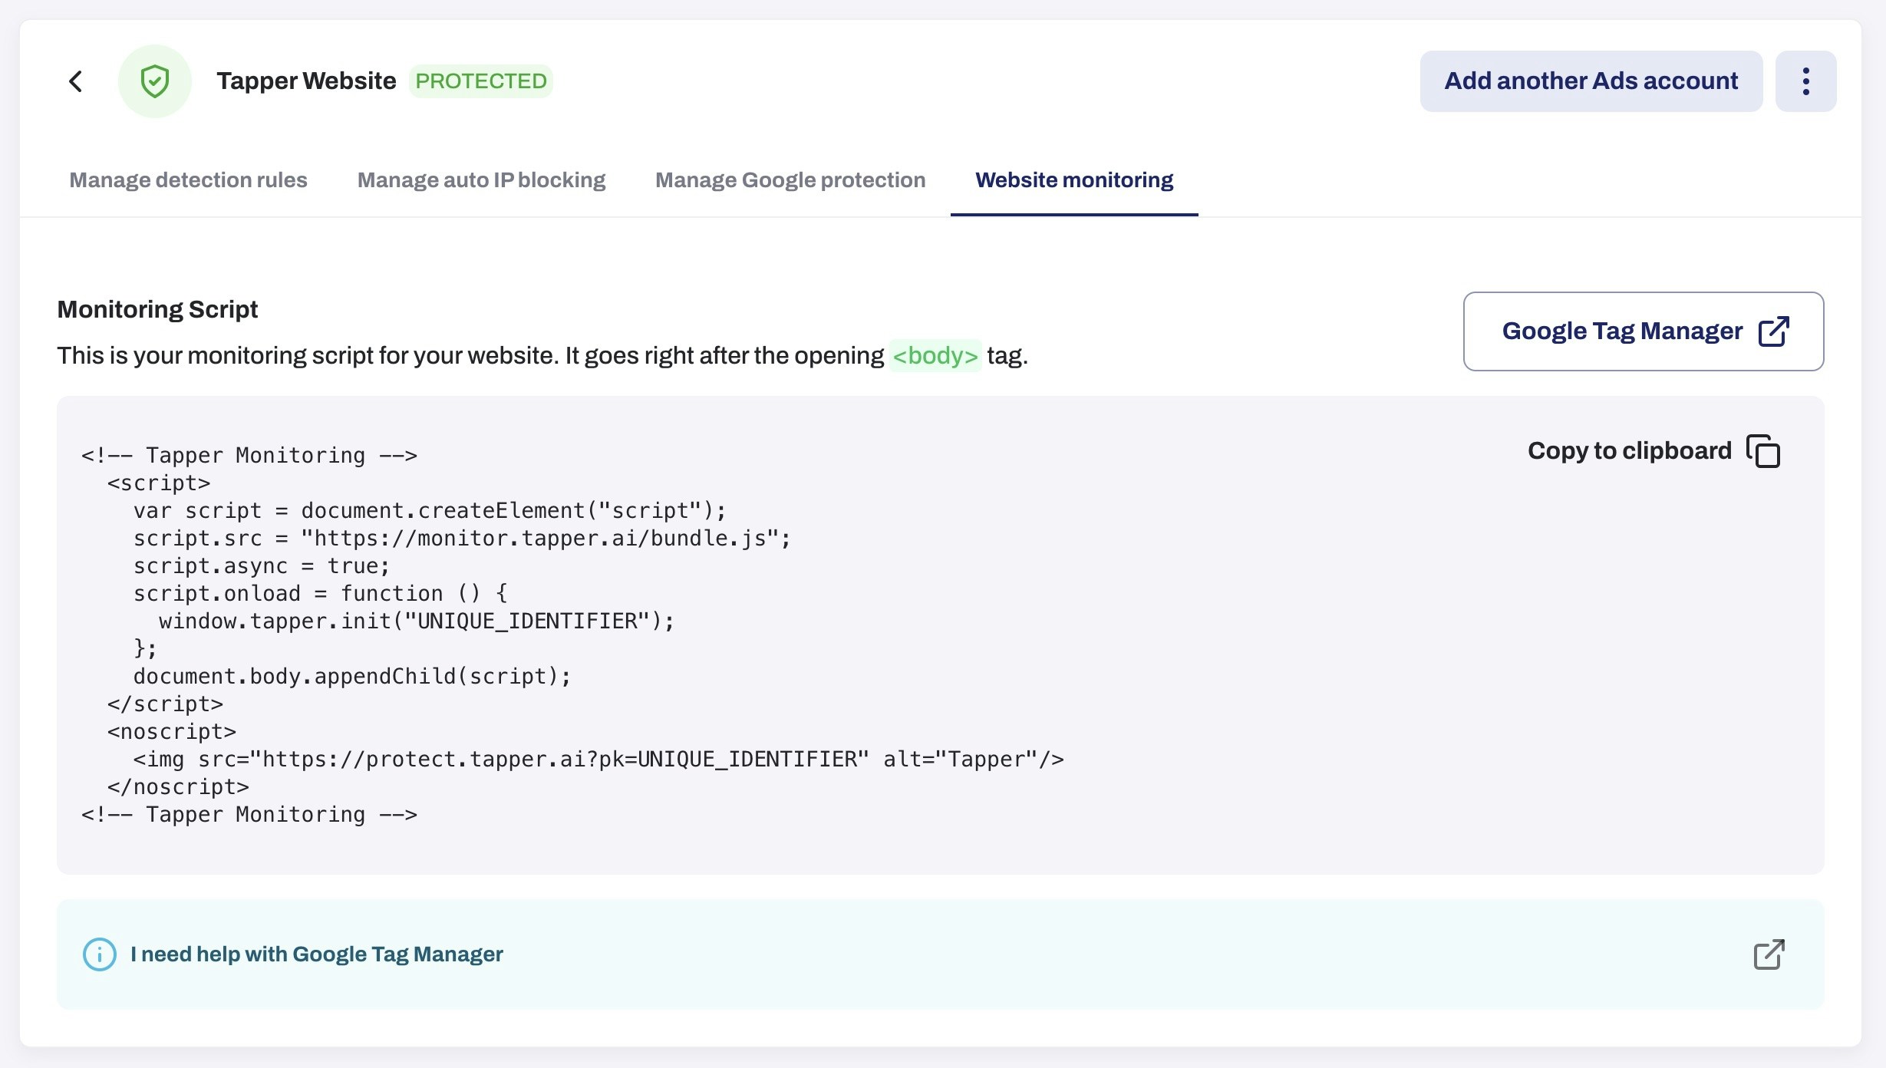Click the PROTECTED status badge
The width and height of the screenshot is (1886, 1068).
click(x=480, y=81)
